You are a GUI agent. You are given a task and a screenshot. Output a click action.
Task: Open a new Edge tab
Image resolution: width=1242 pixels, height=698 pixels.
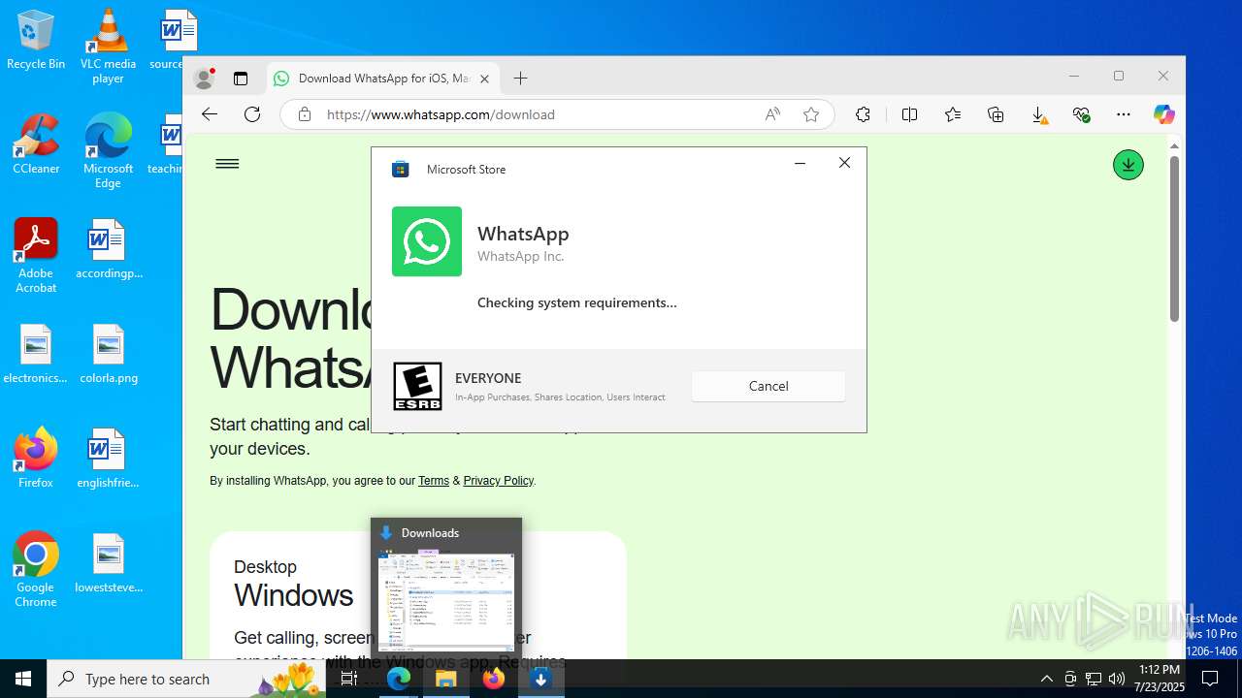(520, 79)
